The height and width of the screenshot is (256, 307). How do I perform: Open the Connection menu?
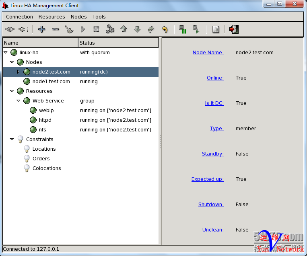20,17
